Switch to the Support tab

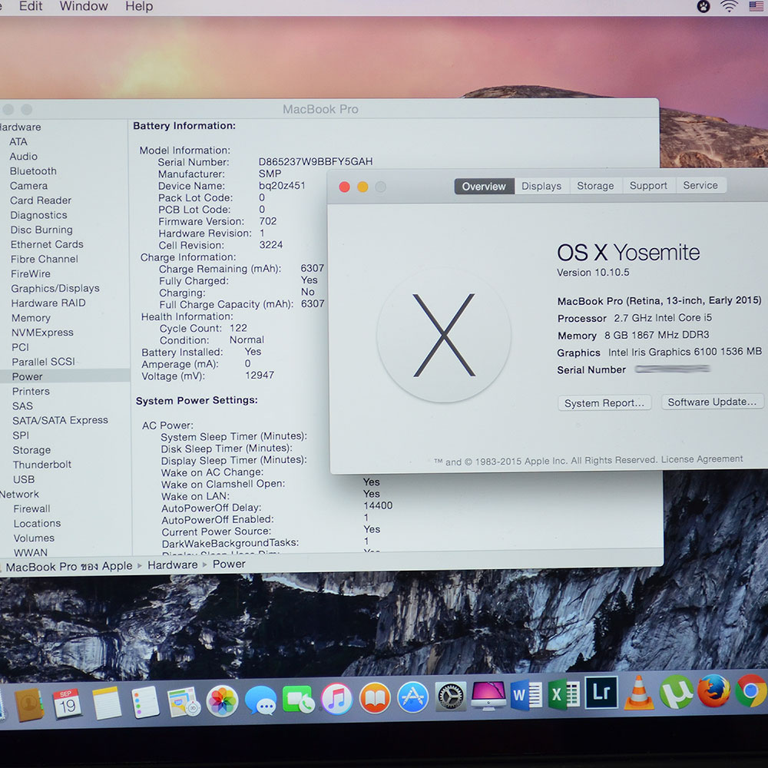pos(648,186)
